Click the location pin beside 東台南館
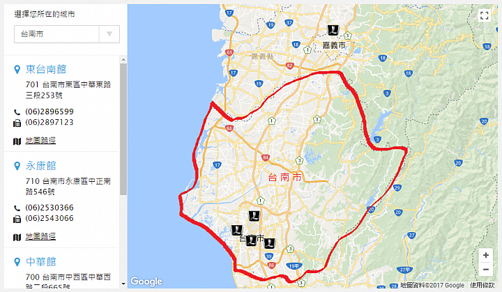 17,70
